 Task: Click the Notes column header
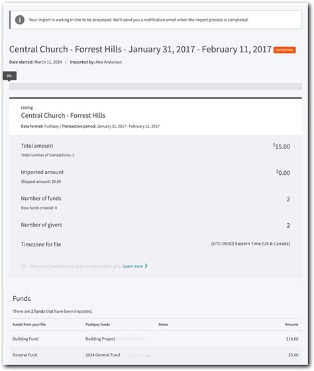point(163,325)
